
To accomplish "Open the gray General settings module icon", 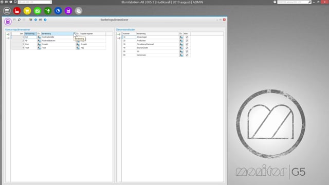I will tap(79, 11).
